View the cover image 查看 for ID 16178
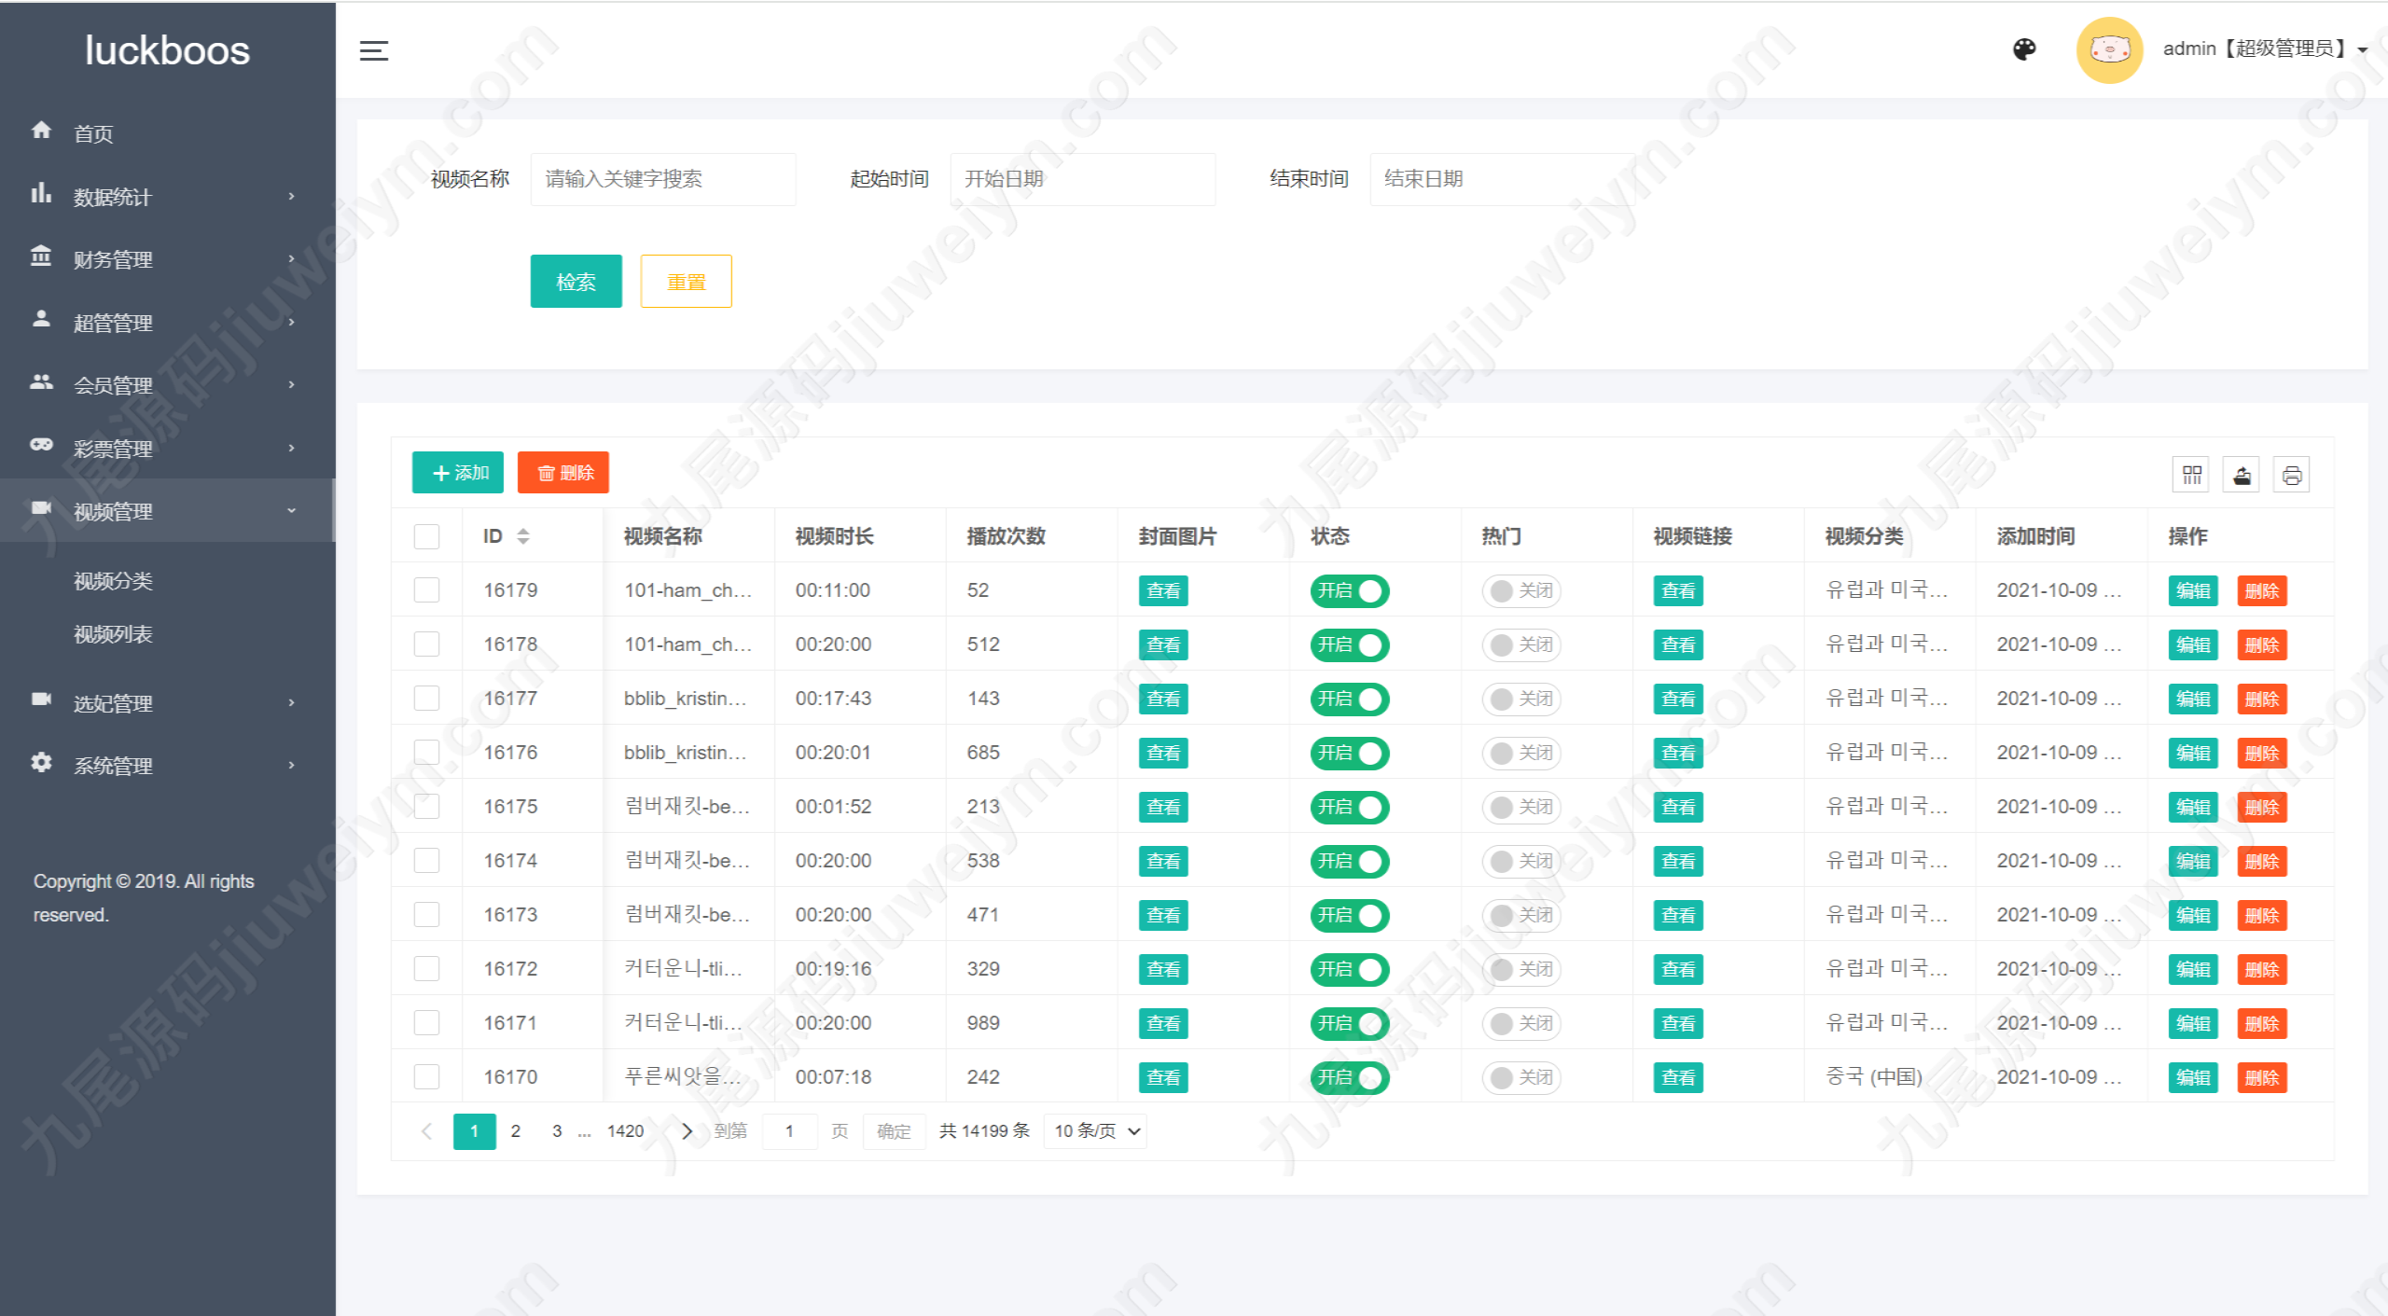The height and width of the screenshot is (1316, 2388). pyautogui.click(x=1163, y=644)
